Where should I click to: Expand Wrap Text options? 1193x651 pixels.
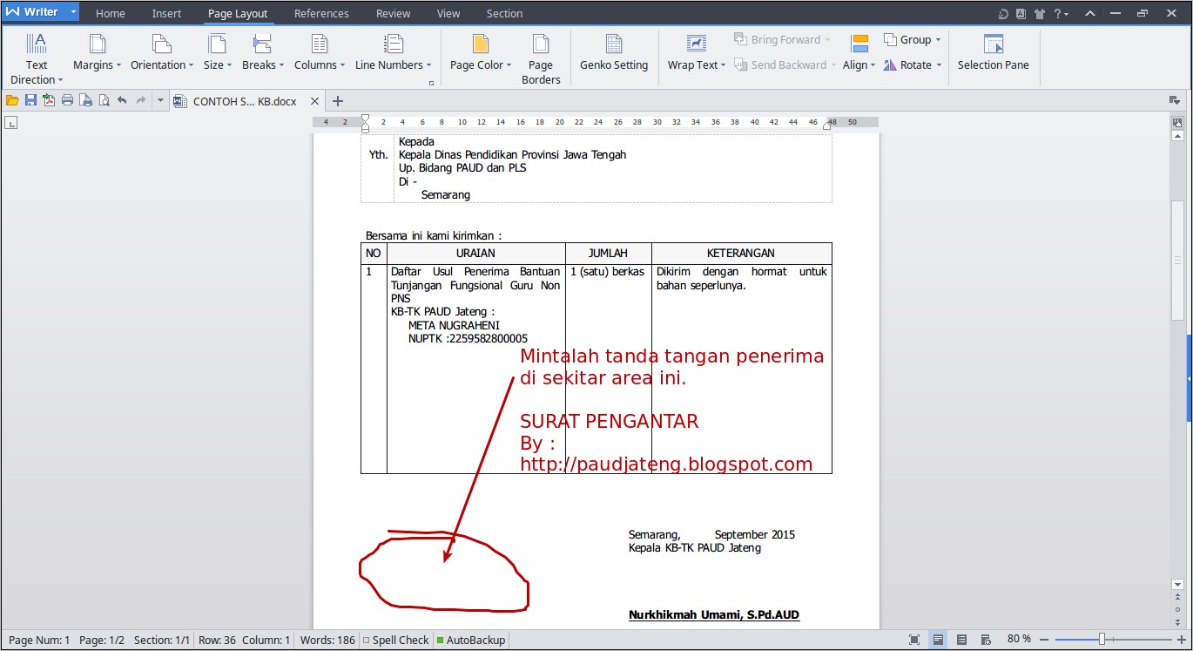tap(697, 52)
